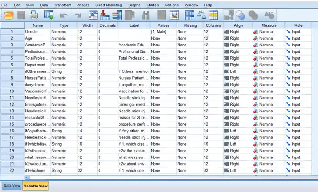This screenshot has width=318, height=192.
Task: Select row header number 1
Action: coord(12,32)
